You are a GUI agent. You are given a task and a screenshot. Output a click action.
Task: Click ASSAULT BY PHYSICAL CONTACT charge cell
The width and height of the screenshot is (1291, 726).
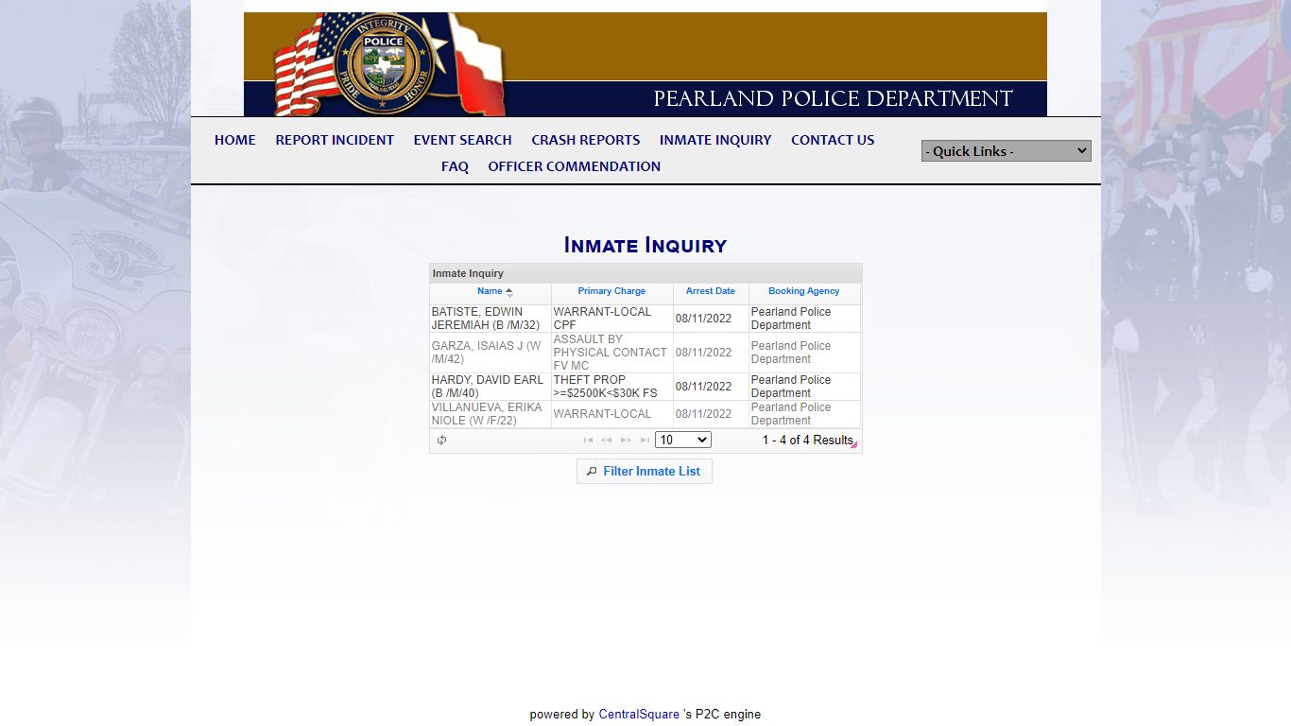(611, 353)
